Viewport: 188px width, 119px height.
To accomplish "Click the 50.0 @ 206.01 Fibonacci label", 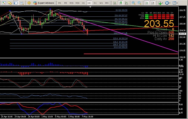I will pos(121,22).
